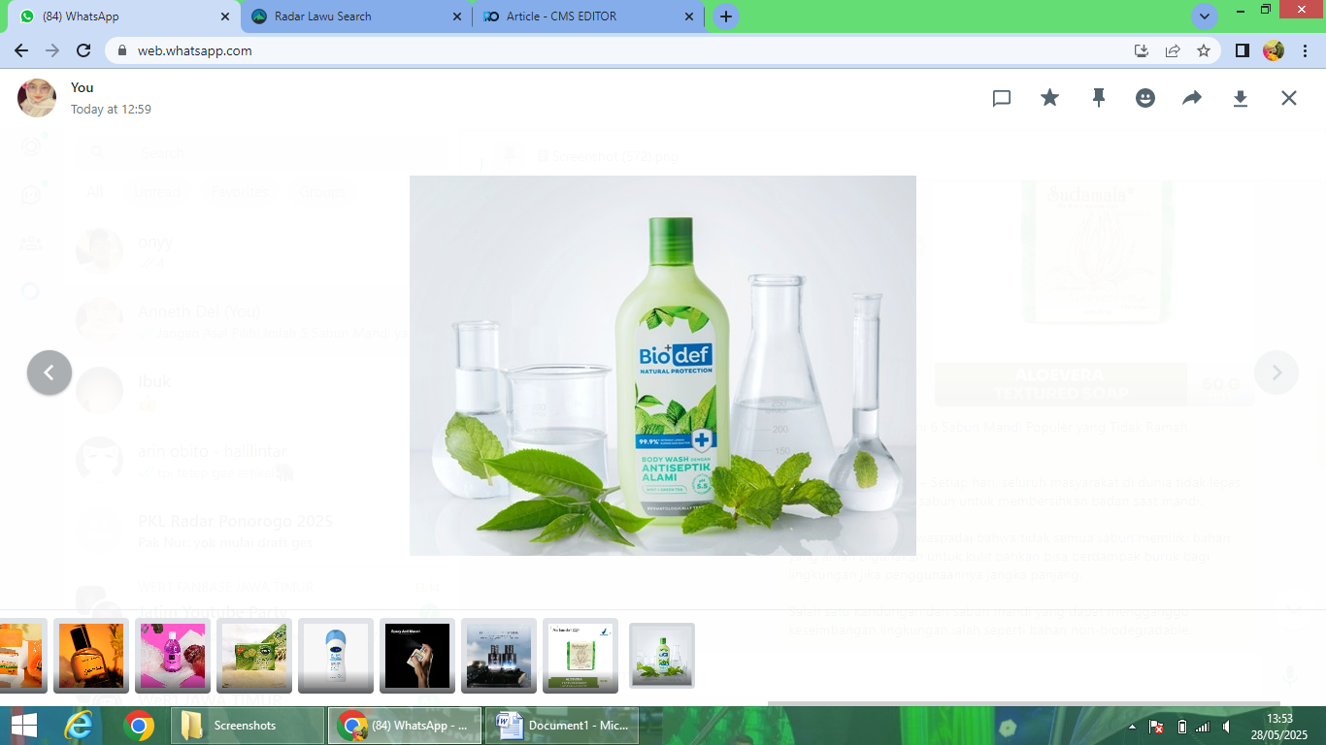1326x745 pixels.
Task: Launch Internet Explorer from the taskbar
Action: coord(78,726)
